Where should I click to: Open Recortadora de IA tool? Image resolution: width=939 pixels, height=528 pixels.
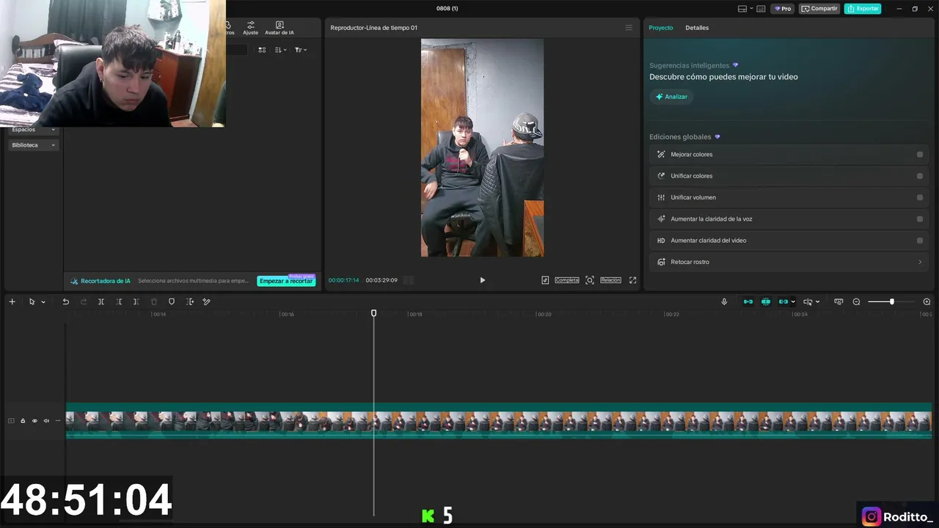pyautogui.click(x=101, y=281)
